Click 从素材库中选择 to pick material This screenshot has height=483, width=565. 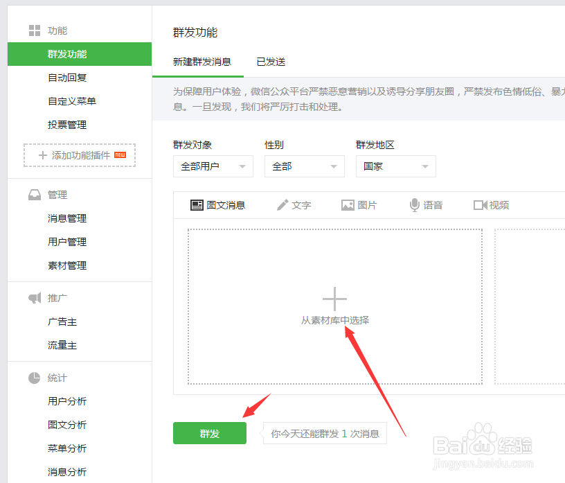[334, 321]
